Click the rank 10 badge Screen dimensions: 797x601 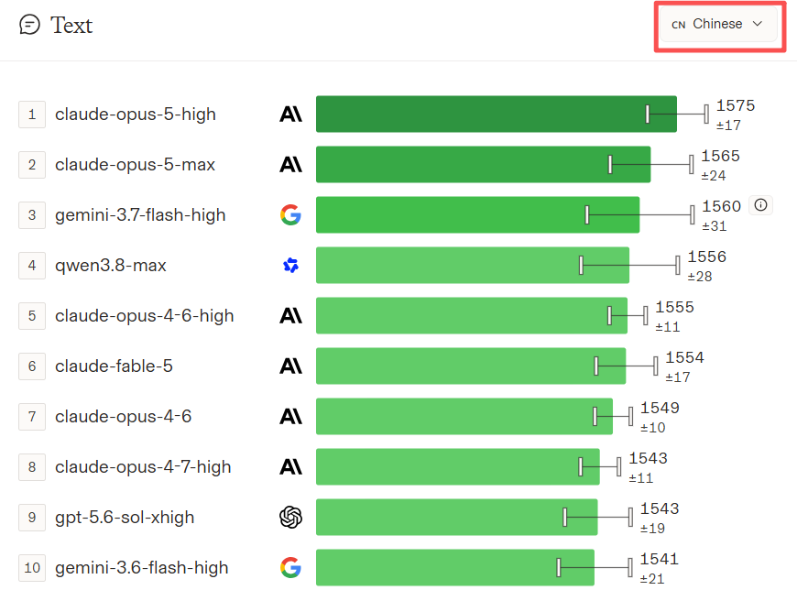[x=32, y=568]
